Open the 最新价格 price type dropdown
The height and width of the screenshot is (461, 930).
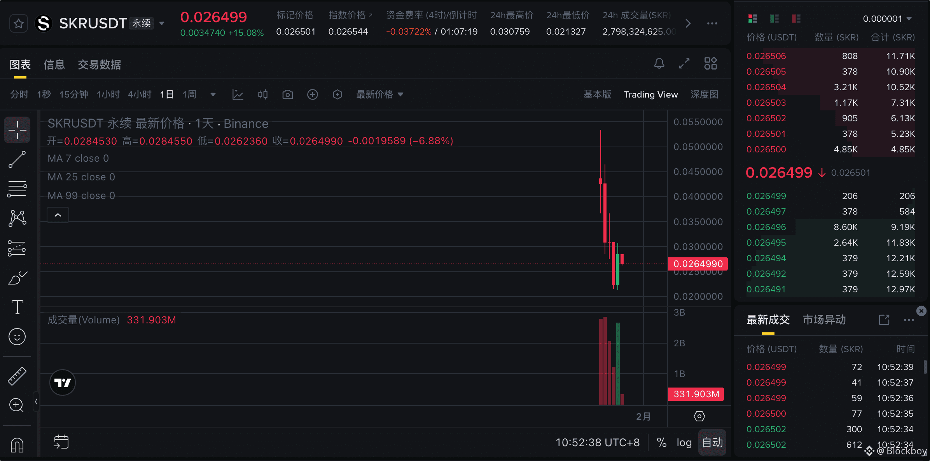[380, 94]
